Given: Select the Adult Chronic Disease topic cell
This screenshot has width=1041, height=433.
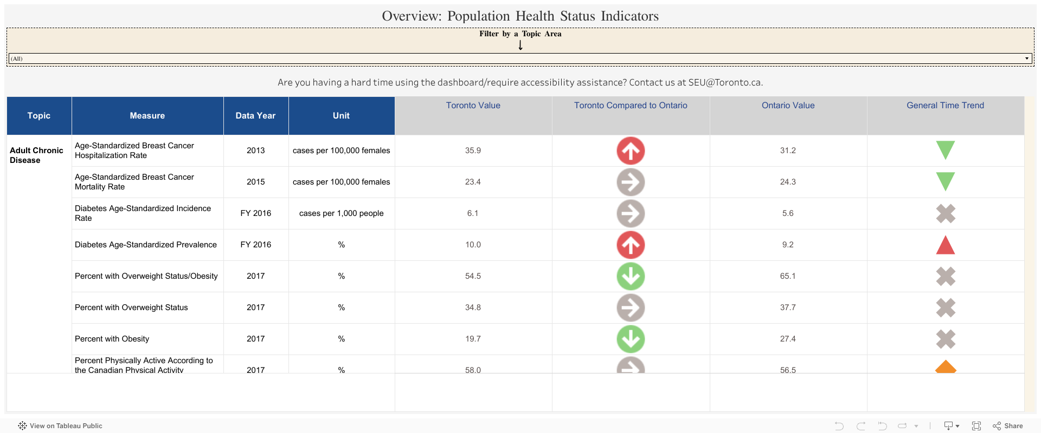Looking at the screenshot, I should 36,155.
